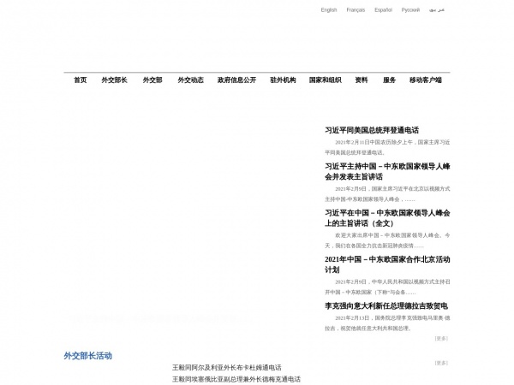
Task: Open article 王毅同阿尔及利亚外长布卡杜姆通电话
Action: coord(227,368)
